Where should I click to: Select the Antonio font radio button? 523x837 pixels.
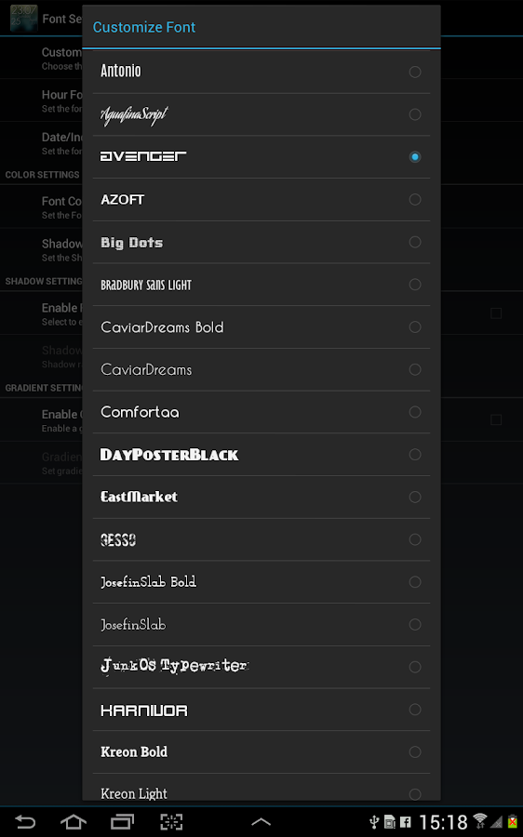tap(414, 72)
